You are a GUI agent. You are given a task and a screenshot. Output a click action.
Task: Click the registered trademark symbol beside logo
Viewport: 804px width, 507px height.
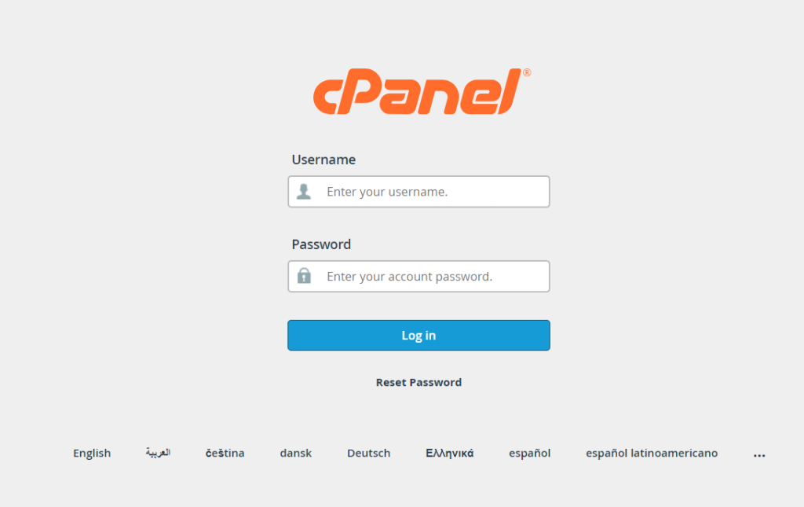[526, 72]
